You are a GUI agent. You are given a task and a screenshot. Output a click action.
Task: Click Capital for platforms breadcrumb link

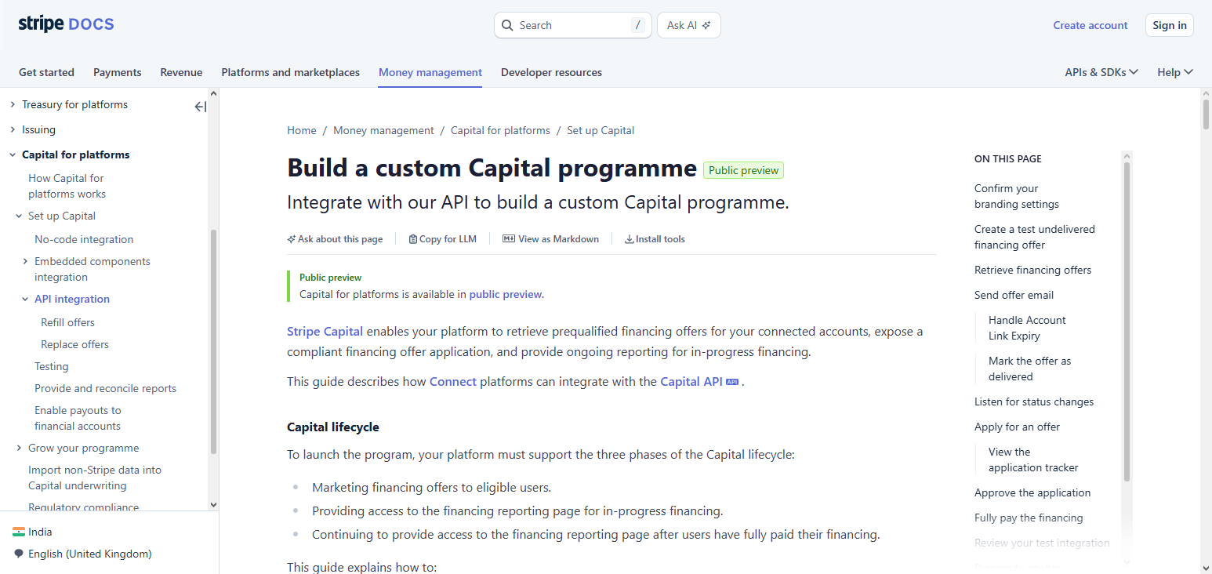tap(500, 130)
